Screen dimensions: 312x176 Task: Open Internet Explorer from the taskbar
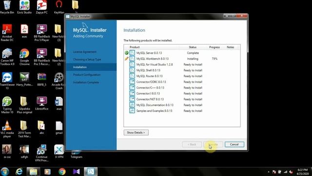click(x=19, y=172)
